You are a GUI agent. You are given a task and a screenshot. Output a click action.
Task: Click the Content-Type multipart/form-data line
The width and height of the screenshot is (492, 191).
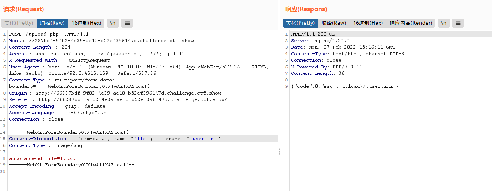coord(62,80)
